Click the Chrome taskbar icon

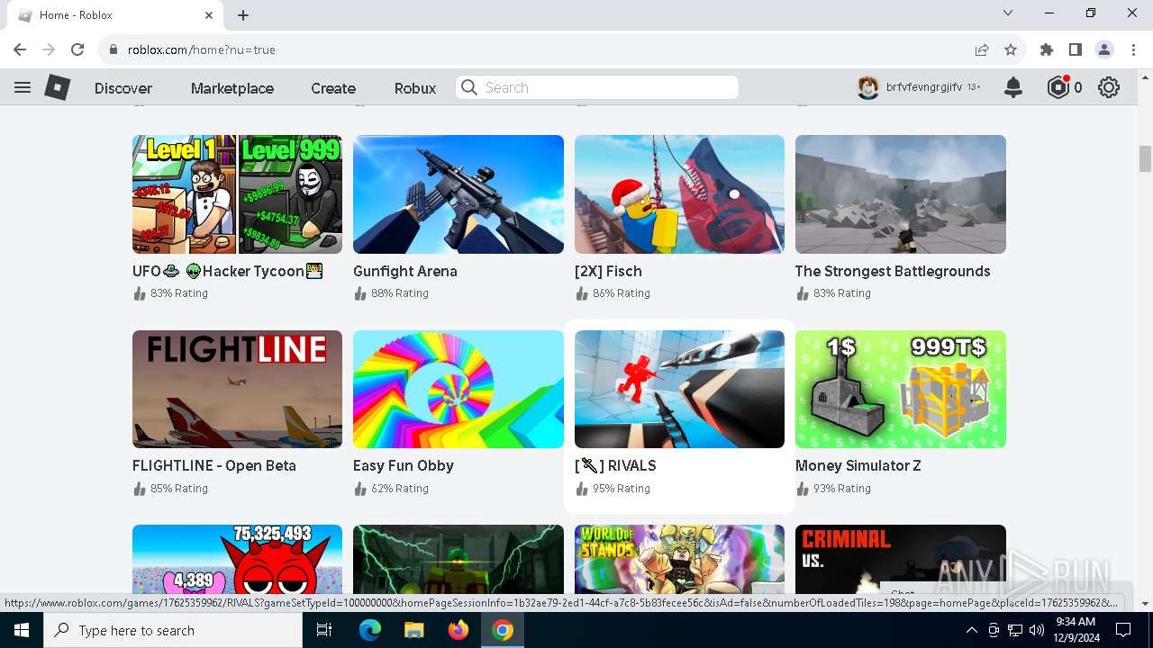pyautogui.click(x=503, y=630)
